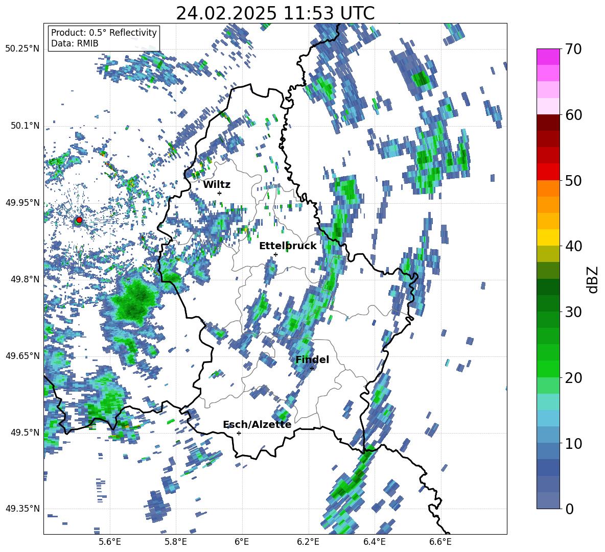605x552 pixels.
Task: Click the colorbar tick label 60
Action: tap(573, 115)
